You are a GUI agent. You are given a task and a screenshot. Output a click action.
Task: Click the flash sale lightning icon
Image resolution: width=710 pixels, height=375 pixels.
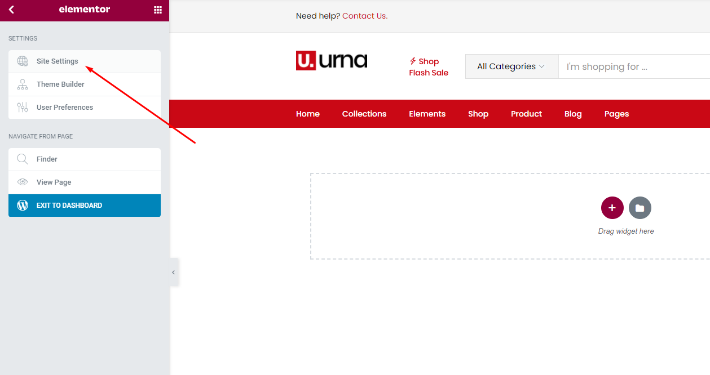click(x=413, y=61)
